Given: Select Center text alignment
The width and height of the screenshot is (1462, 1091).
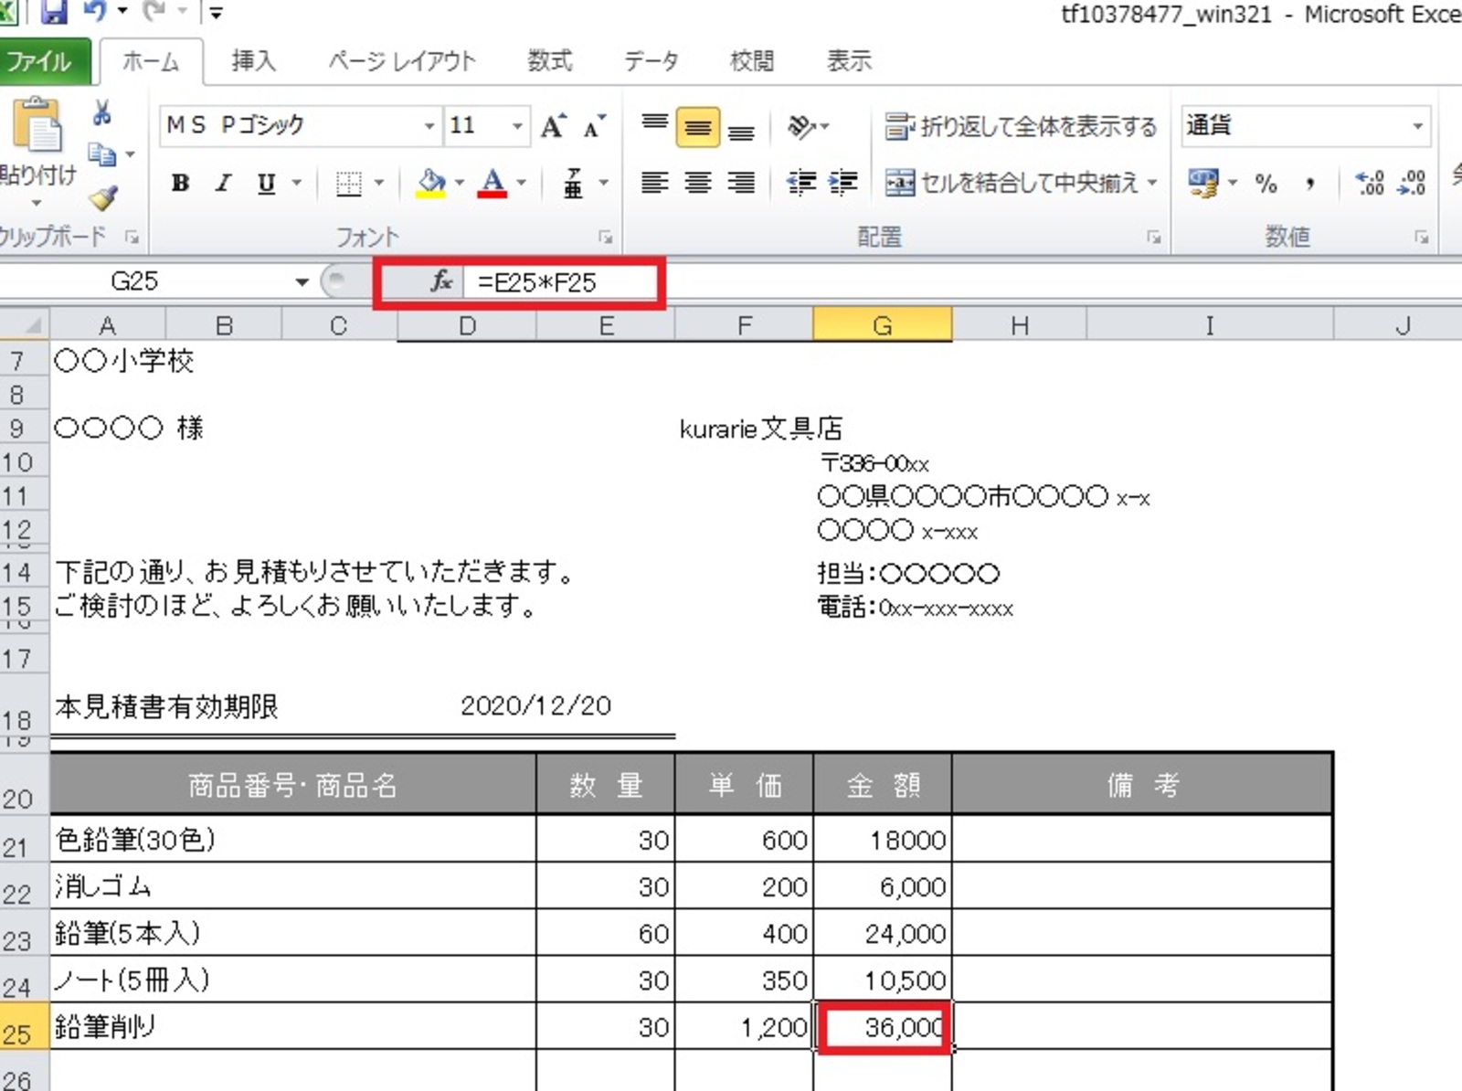Looking at the screenshot, I should pyautogui.click(x=697, y=183).
